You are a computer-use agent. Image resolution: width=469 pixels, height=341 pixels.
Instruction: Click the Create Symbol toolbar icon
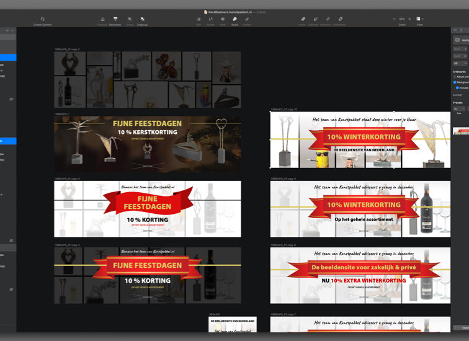pos(42,19)
